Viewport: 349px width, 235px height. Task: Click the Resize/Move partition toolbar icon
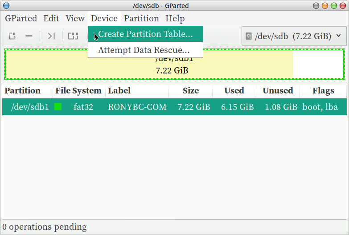[x=51, y=36]
